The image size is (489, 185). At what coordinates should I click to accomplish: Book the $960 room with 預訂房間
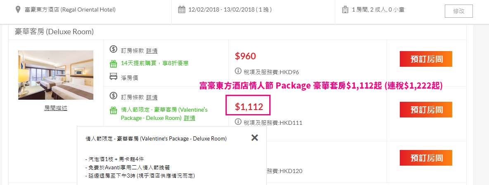[x=426, y=59]
